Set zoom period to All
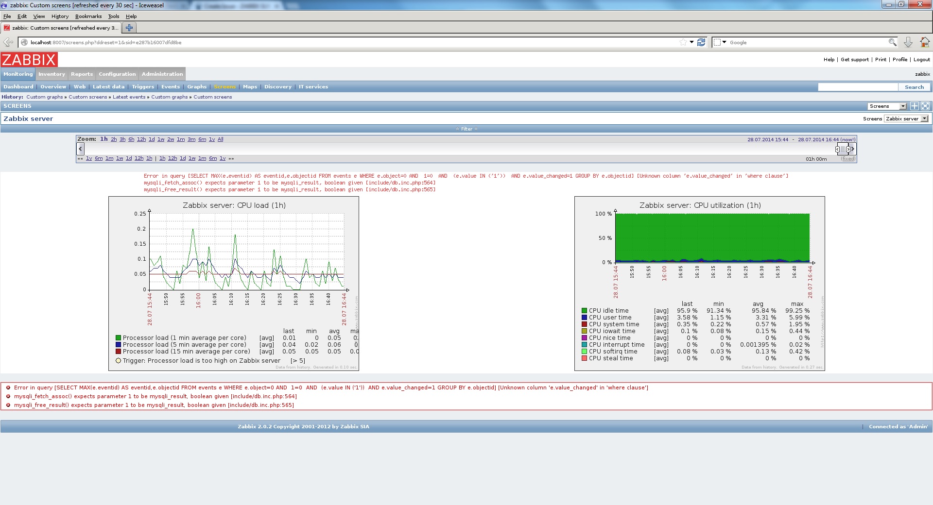Screen dimensions: 933x505 (221, 139)
